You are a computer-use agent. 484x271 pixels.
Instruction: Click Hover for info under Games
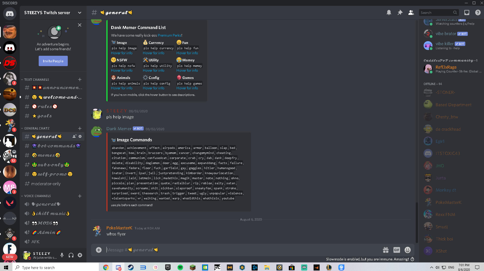click(187, 88)
